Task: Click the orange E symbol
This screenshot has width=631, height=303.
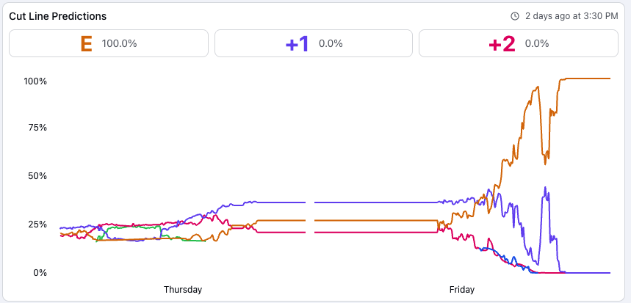Action: point(86,43)
